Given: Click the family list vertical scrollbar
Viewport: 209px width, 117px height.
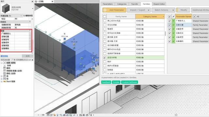Looking at the screenshot, I should point(165,33).
